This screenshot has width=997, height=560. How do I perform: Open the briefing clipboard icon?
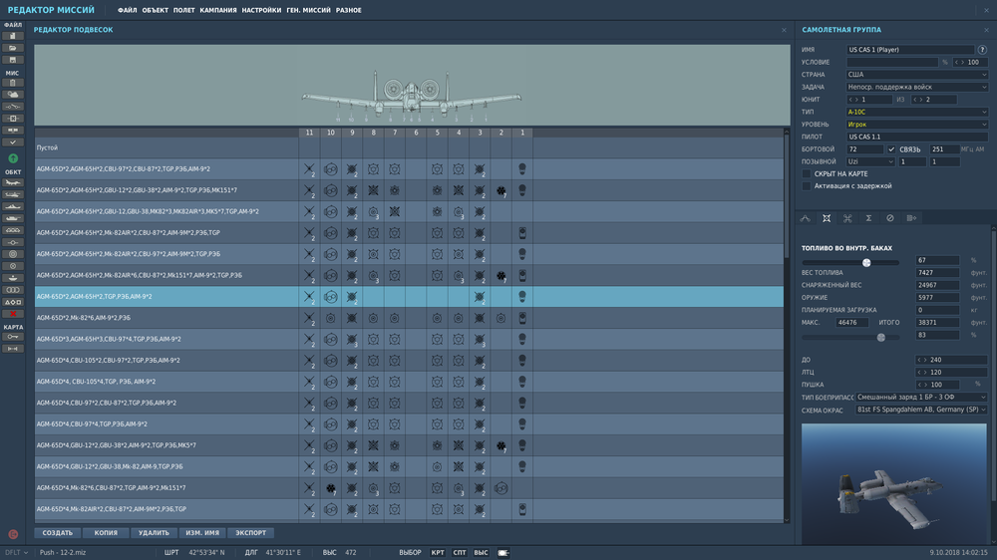pos(13,83)
